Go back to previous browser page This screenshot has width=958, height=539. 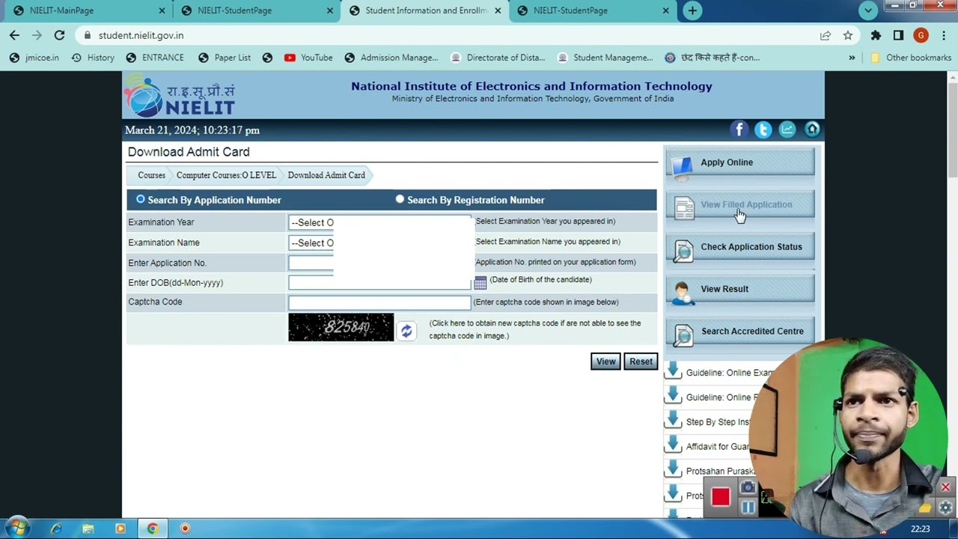[14, 35]
